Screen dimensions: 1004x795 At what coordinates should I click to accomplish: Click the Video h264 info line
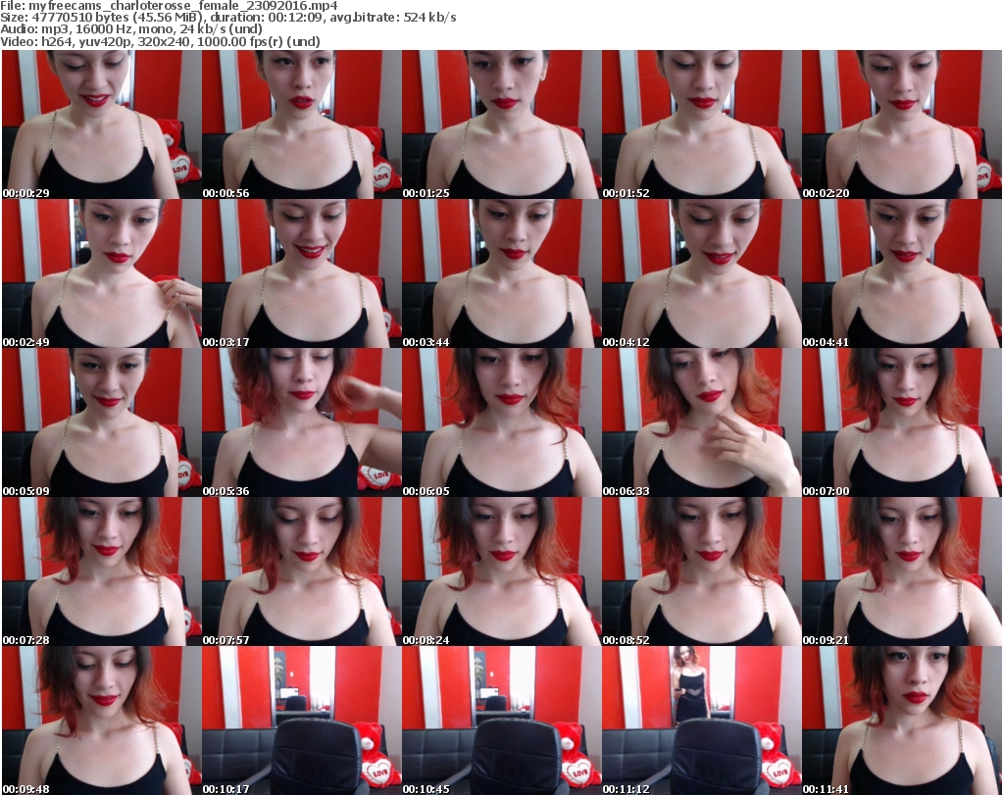pyautogui.click(x=160, y=41)
